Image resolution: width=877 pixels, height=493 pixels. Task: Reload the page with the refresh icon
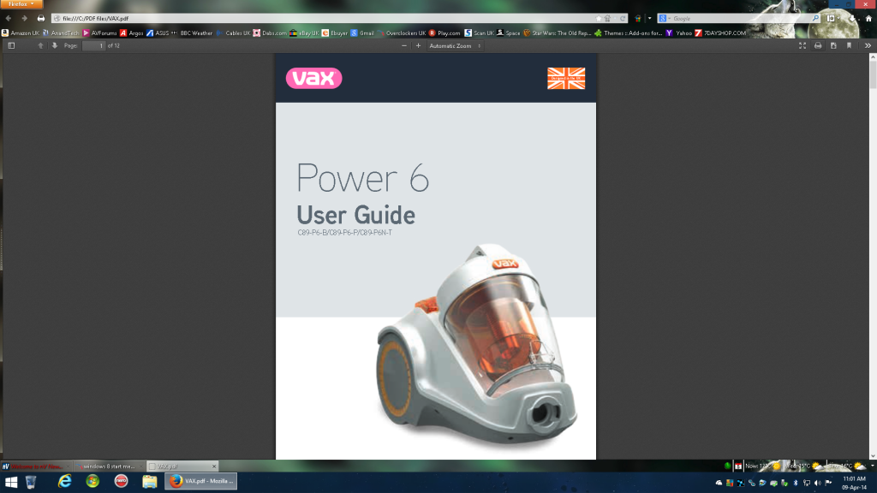point(622,19)
